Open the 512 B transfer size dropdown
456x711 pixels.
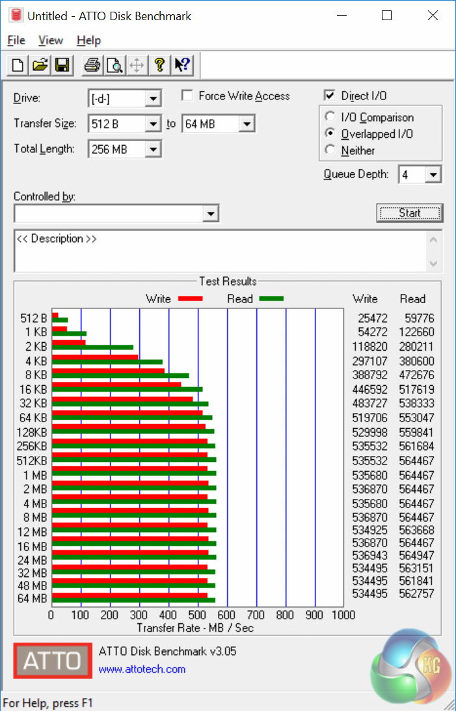[154, 124]
